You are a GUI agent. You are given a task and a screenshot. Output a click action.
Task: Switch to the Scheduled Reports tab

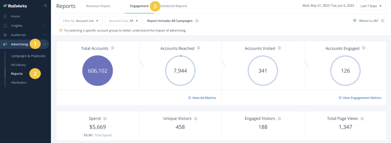(174, 6)
